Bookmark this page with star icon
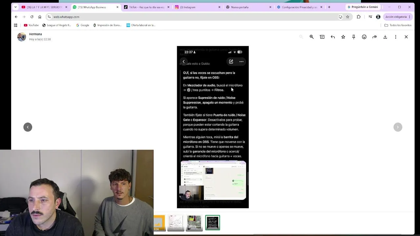 click(347, 17)
